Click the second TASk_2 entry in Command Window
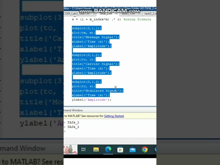This screenshot has width=220, height=165. pos(73,127)
